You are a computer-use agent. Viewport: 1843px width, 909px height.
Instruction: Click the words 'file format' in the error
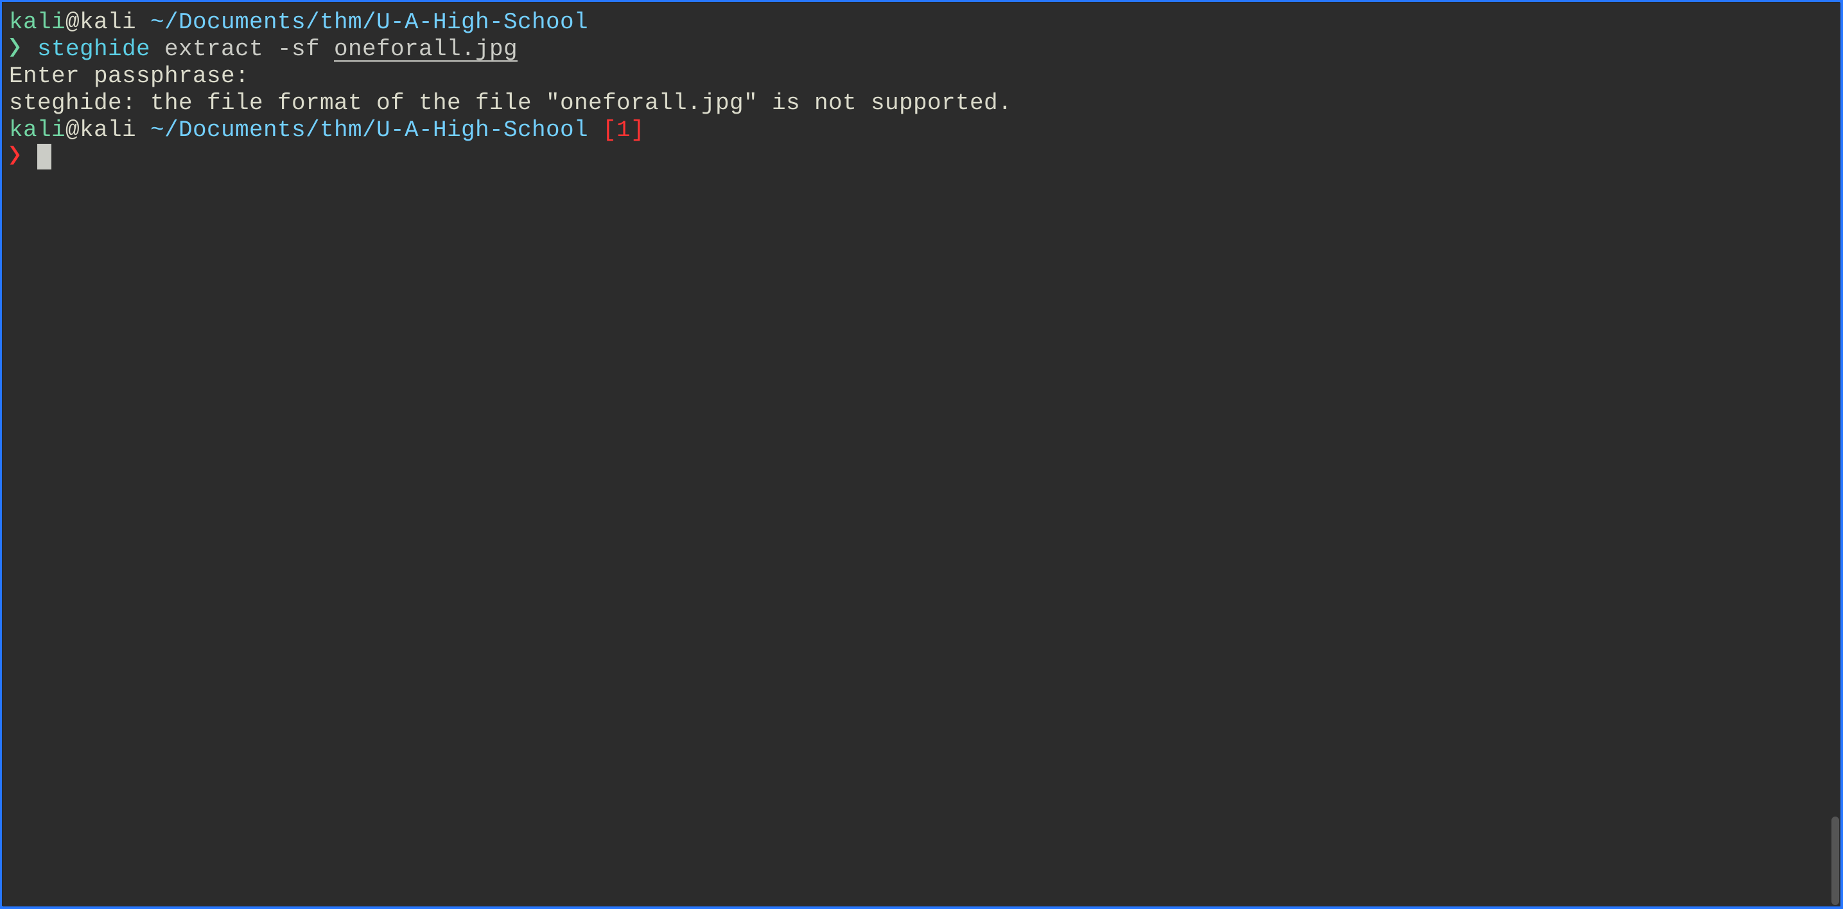[284, 102]
